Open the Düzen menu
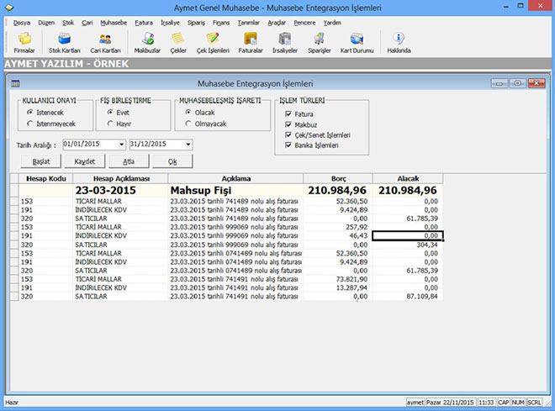Viewport: 555px width, 411px height. click(46, 23)
